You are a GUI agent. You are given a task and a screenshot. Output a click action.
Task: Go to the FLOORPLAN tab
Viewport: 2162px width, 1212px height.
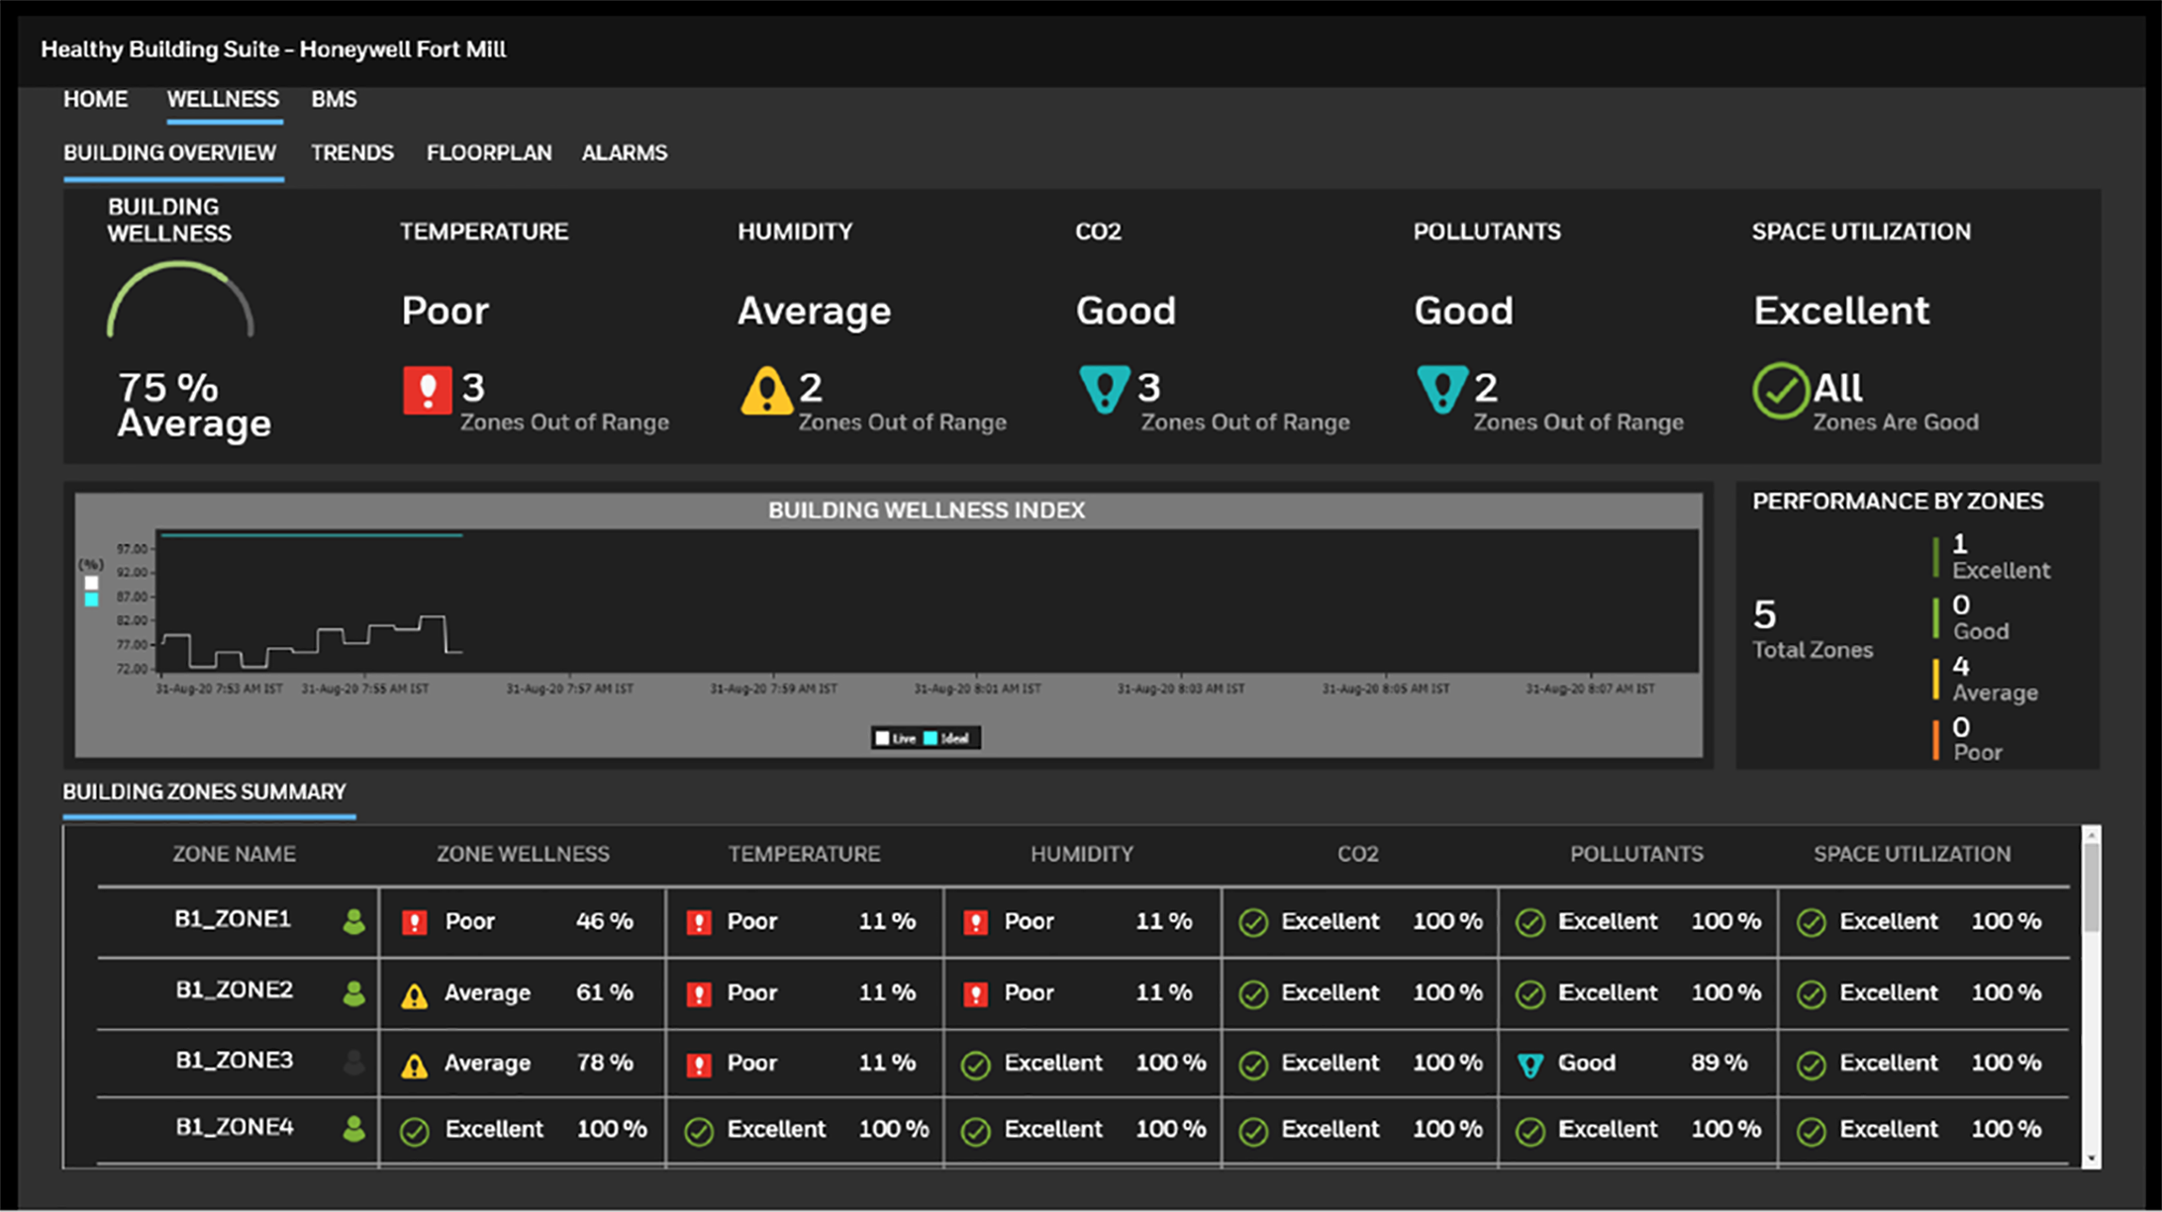pyautogui.click(x=489, y=153)
